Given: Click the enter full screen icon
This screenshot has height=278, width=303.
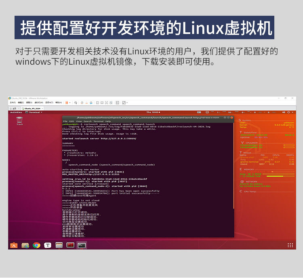Looking at the screenshot, I should (107, 103).
